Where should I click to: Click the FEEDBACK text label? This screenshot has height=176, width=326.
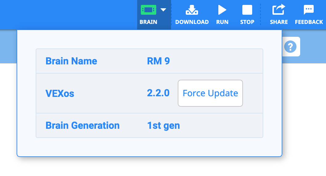click(309, 22)
